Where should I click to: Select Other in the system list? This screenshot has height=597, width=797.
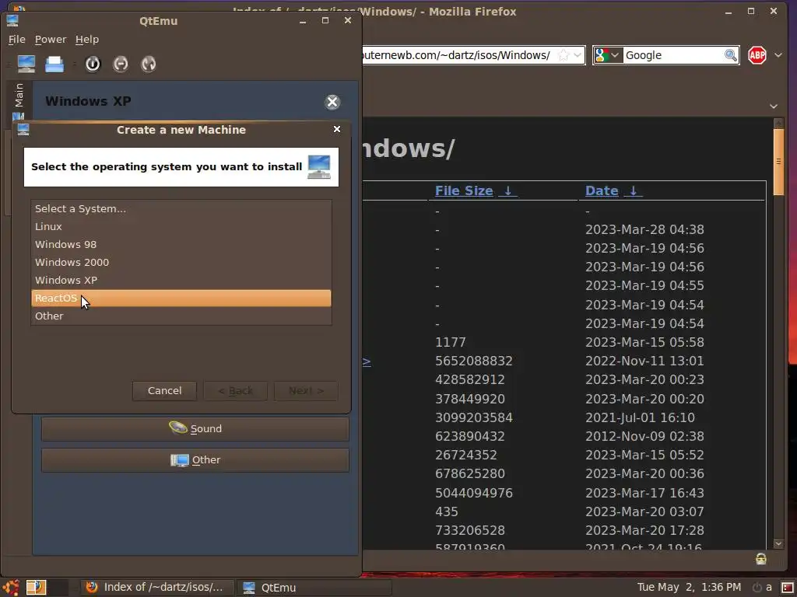[181, 316]
